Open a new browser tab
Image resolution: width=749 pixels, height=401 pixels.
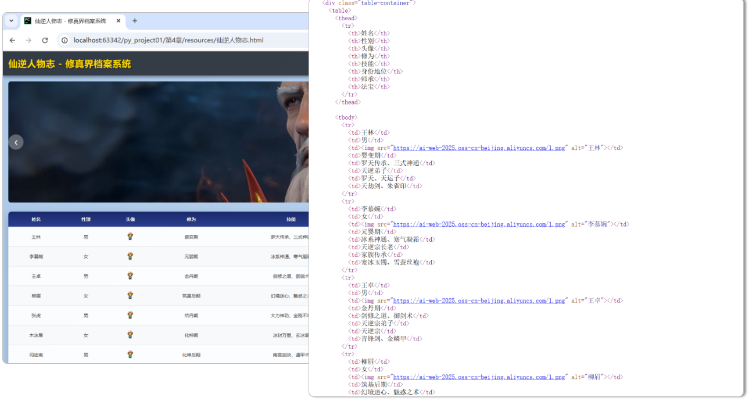[x=135, y=21]
